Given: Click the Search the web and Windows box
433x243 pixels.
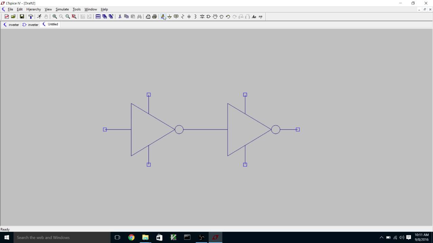Looking at the screenshot, I should coord(62,238).
